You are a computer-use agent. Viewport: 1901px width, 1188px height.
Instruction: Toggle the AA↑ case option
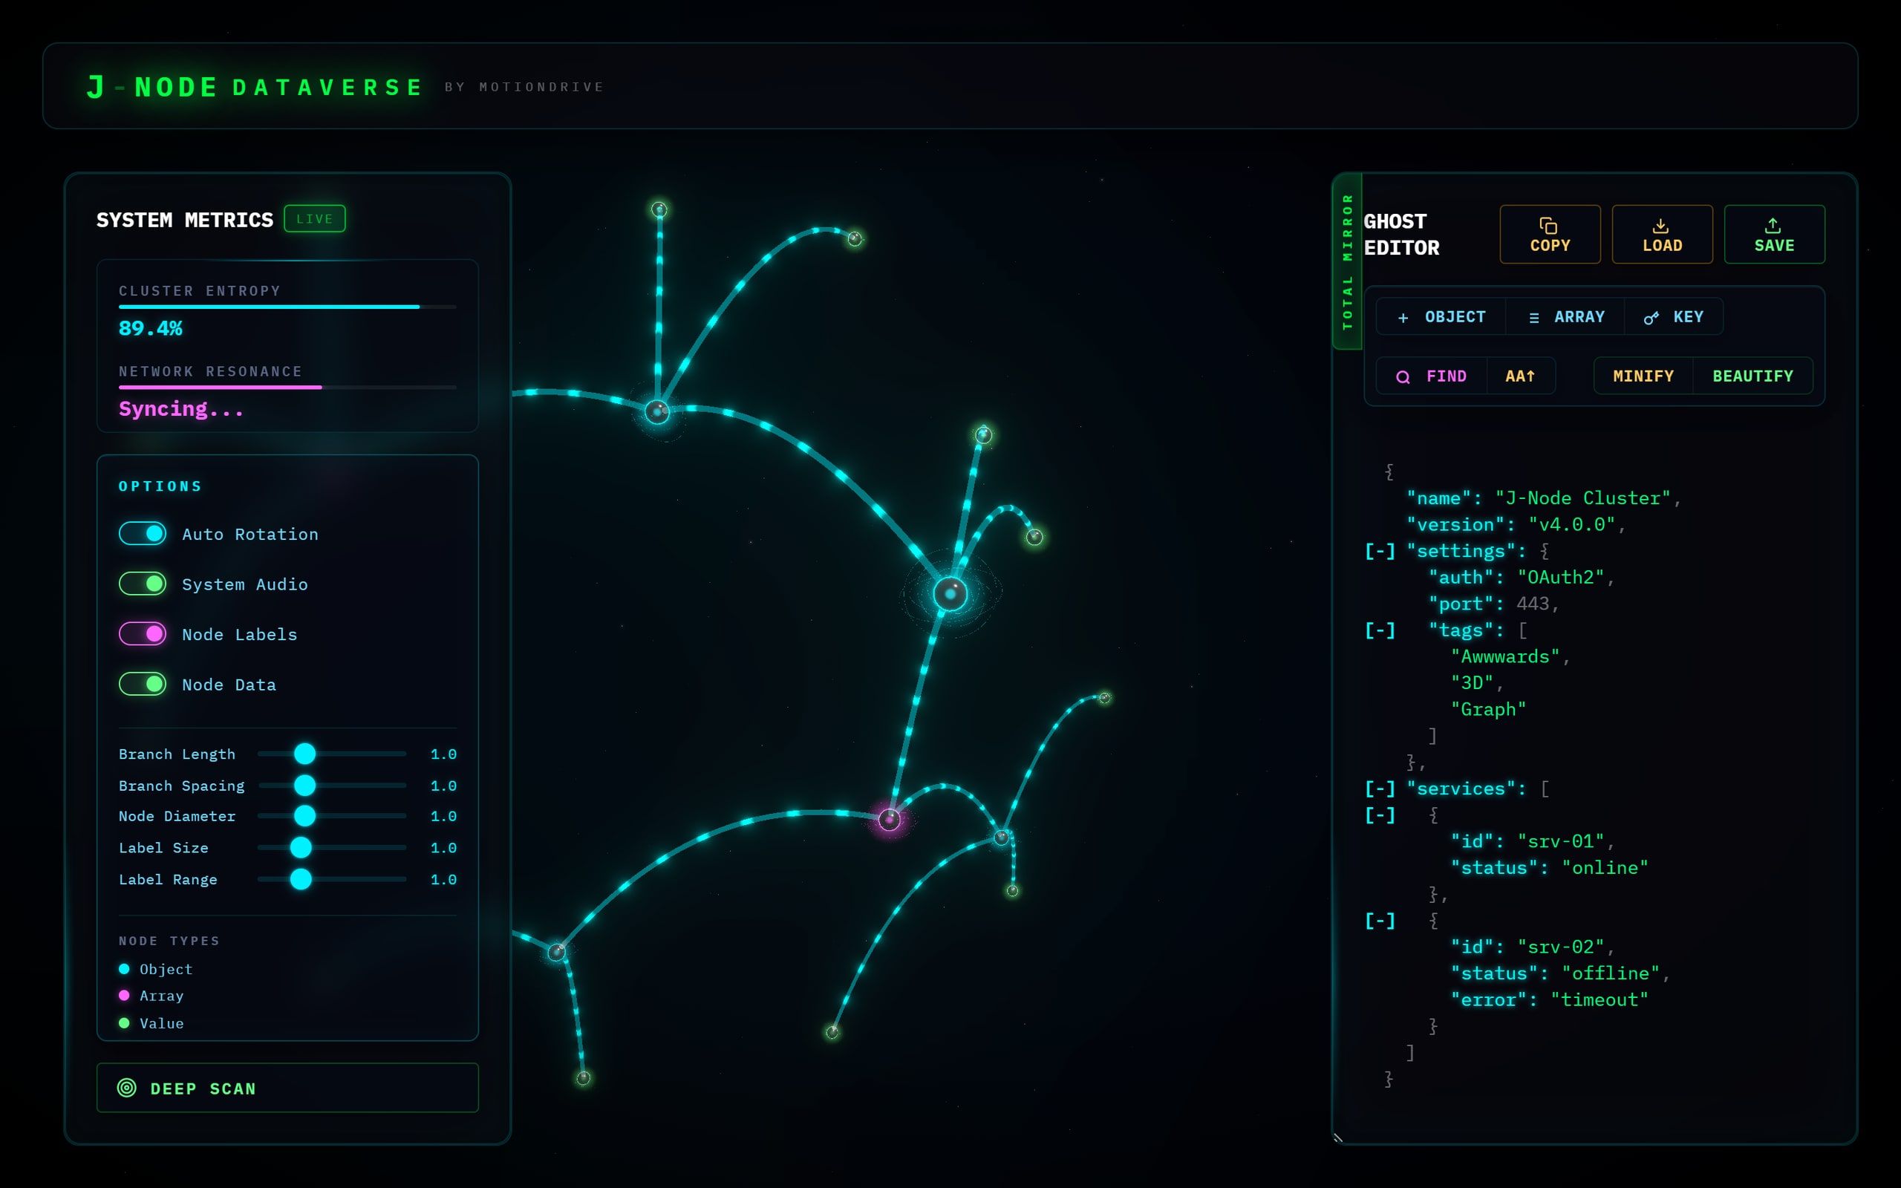[1520, 376]
